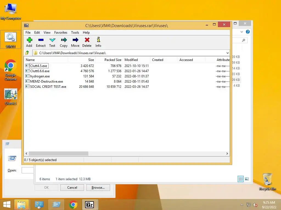Click the scroll left arrow
The image size is (281, 210).
(27, 154)
